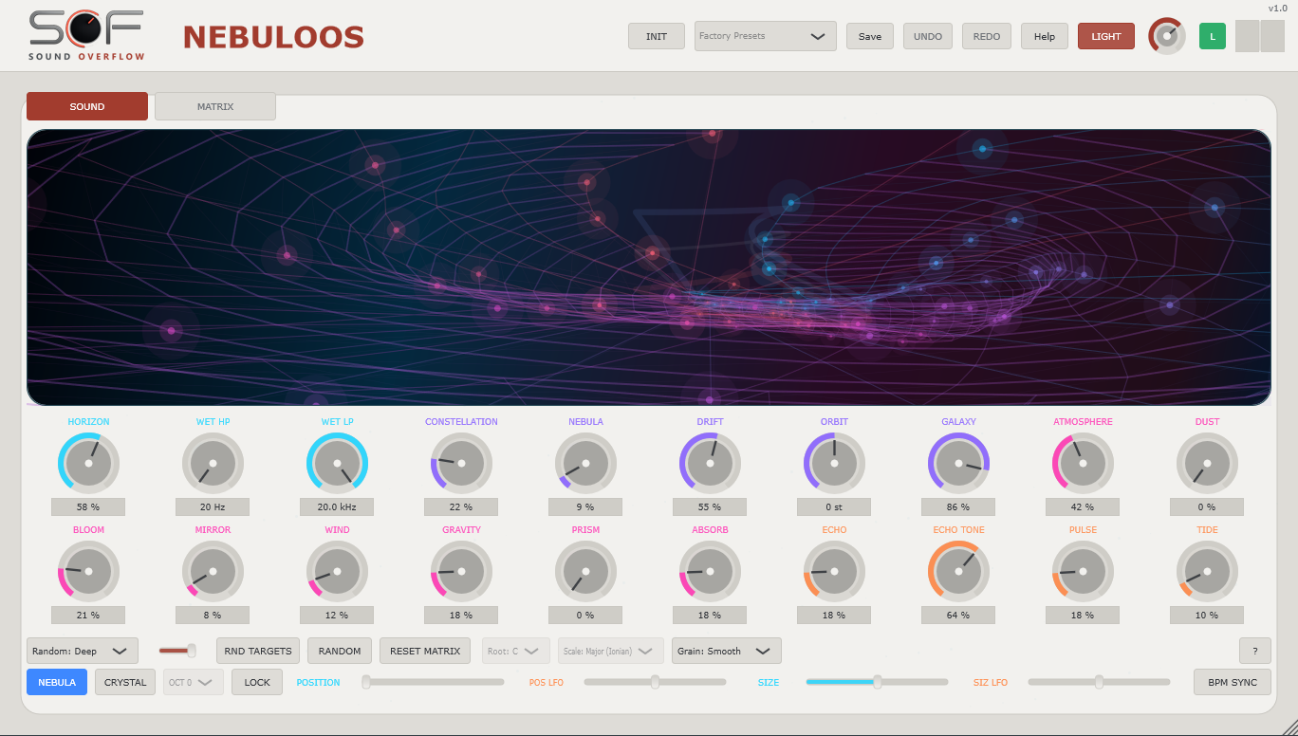This screenshot has height=736, width=1298.
Task: Click the INIT button
Action: 657,36
